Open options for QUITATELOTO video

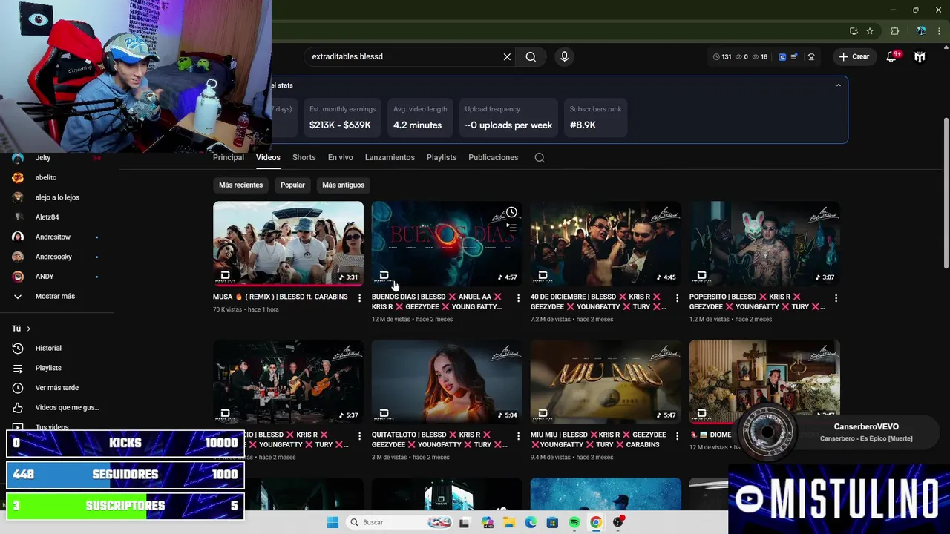518,436
